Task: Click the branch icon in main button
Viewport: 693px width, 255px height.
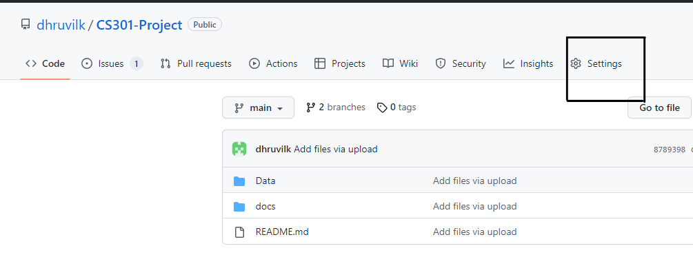Action: pyautogui.click(x=239, y=108)
